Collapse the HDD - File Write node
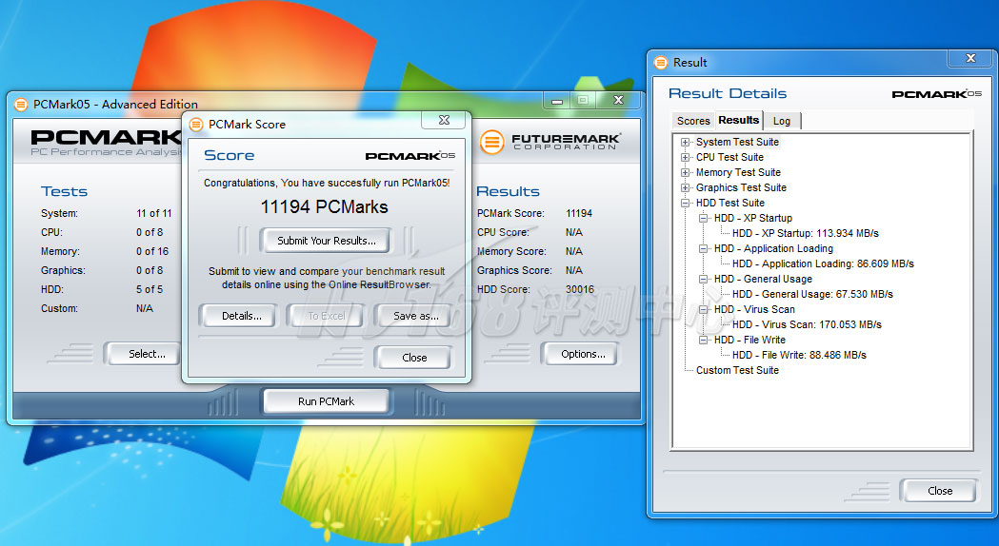The height and width of the screenshot is (546, 999). (704, 340)
